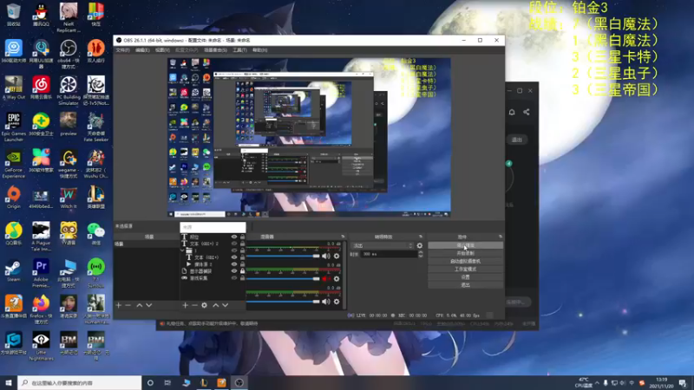The image size is (694, 390).
Task: Adjust muted mixer channel volume slider
Action: click(283, 279)
